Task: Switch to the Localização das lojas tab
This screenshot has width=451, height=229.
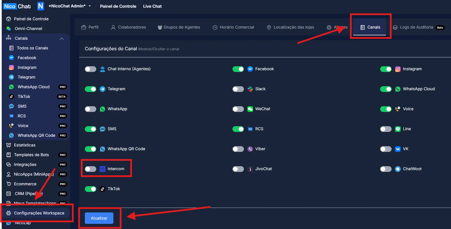Action: 290,27
